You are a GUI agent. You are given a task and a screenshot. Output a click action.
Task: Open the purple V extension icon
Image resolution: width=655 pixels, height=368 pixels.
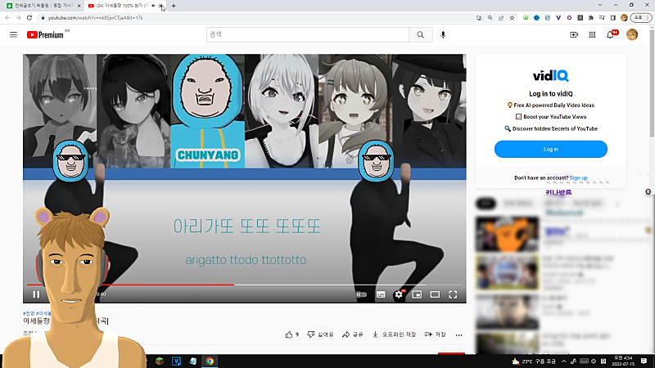pos(558,18)
